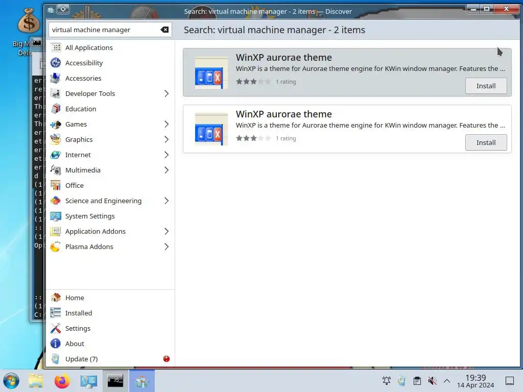Expand the Games subcategories arrow

[166, 125]
